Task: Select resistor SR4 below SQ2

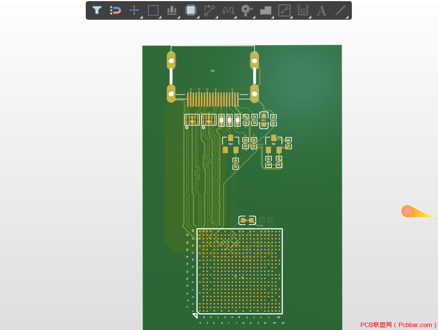Action: (236, 164)
